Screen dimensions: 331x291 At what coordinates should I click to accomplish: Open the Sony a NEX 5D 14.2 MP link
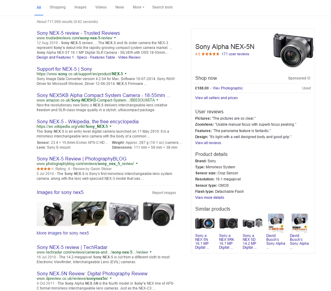tap(250, 242)
